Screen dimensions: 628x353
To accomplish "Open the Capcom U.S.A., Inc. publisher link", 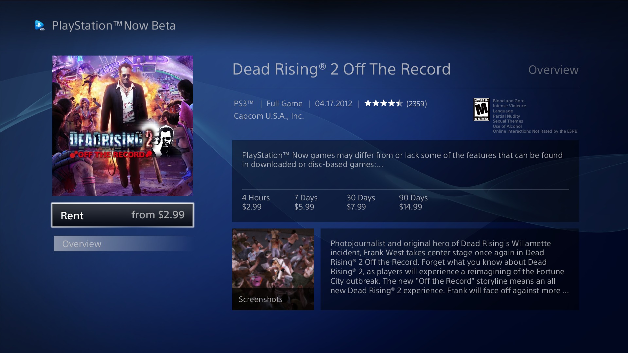I will click(269, 116).
